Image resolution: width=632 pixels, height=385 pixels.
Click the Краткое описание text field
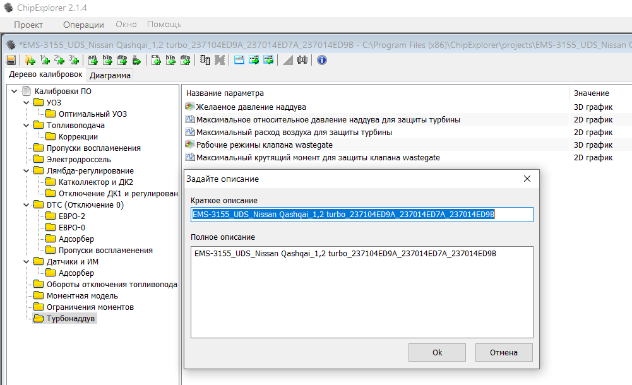362,215
